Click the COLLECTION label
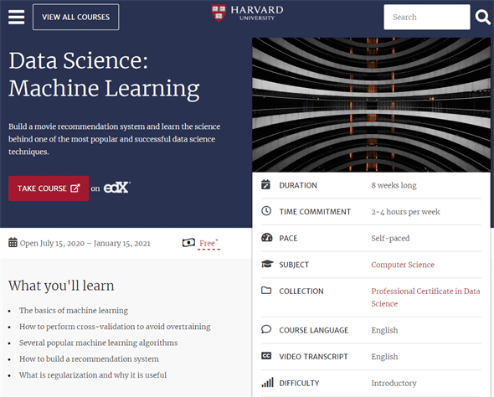 pos(301,291)
